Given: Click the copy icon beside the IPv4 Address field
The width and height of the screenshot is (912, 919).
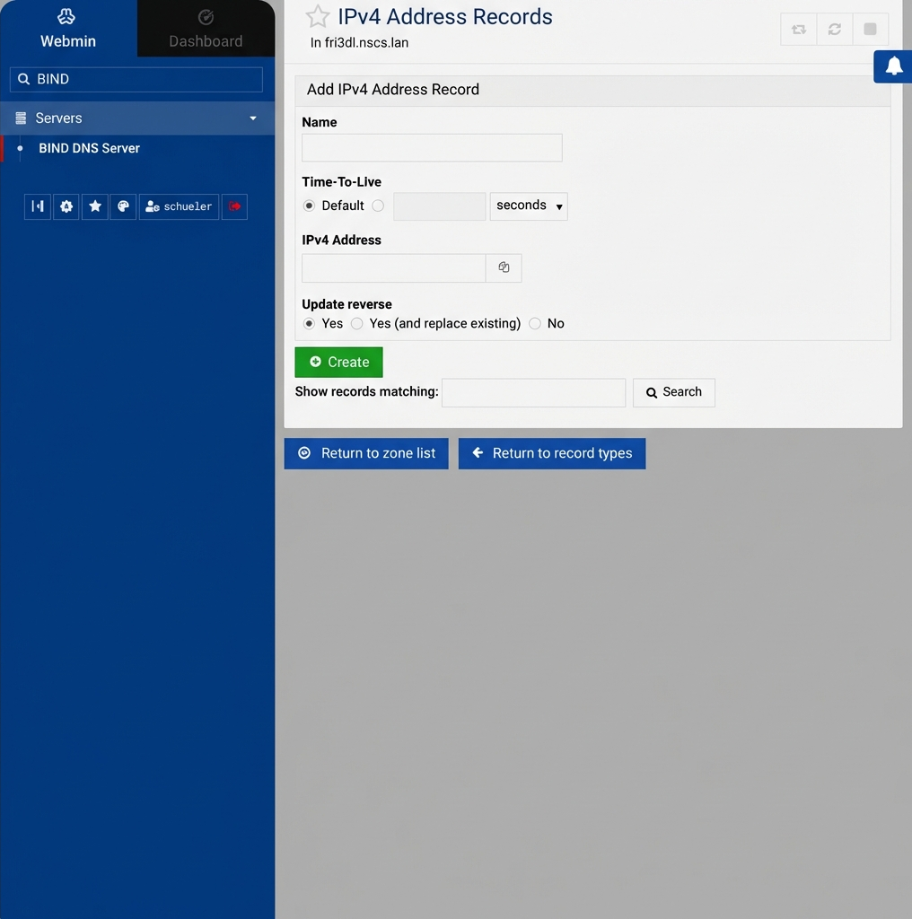Looking at the screenshot, I should 503,267.
